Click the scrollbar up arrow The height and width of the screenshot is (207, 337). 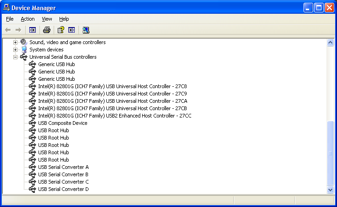(x=330, y=42)
